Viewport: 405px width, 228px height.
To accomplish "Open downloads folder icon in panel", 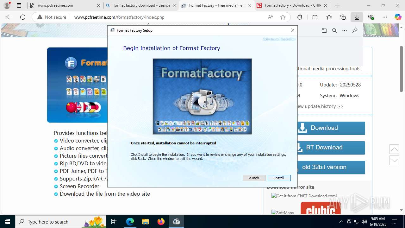I will (324, 30).
